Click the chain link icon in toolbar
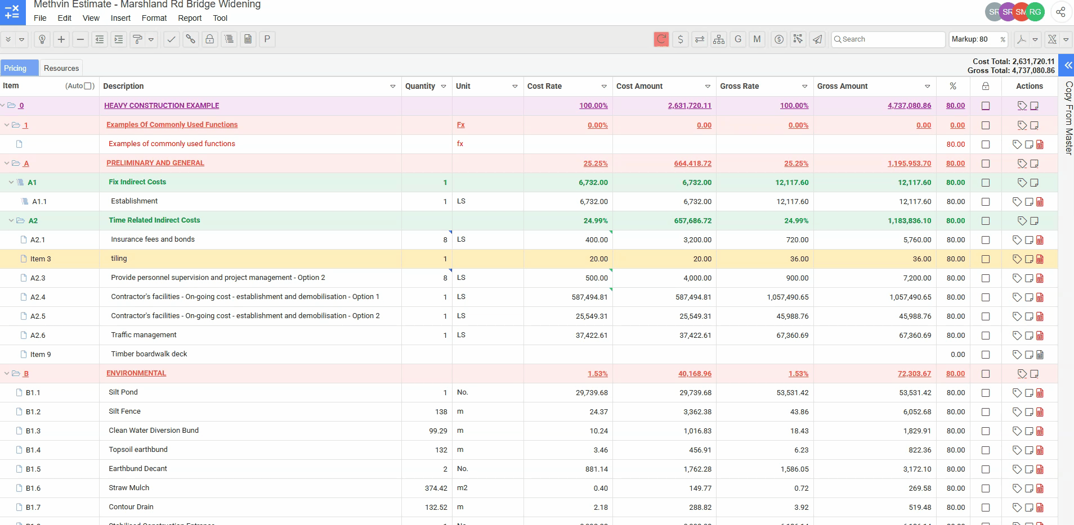The height and width of the screenshot is (525, 1074). click(191, 39)
